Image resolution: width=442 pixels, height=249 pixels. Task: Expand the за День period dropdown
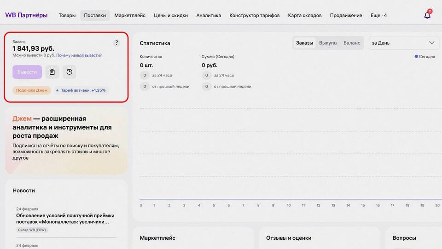[x=404, y=43]
